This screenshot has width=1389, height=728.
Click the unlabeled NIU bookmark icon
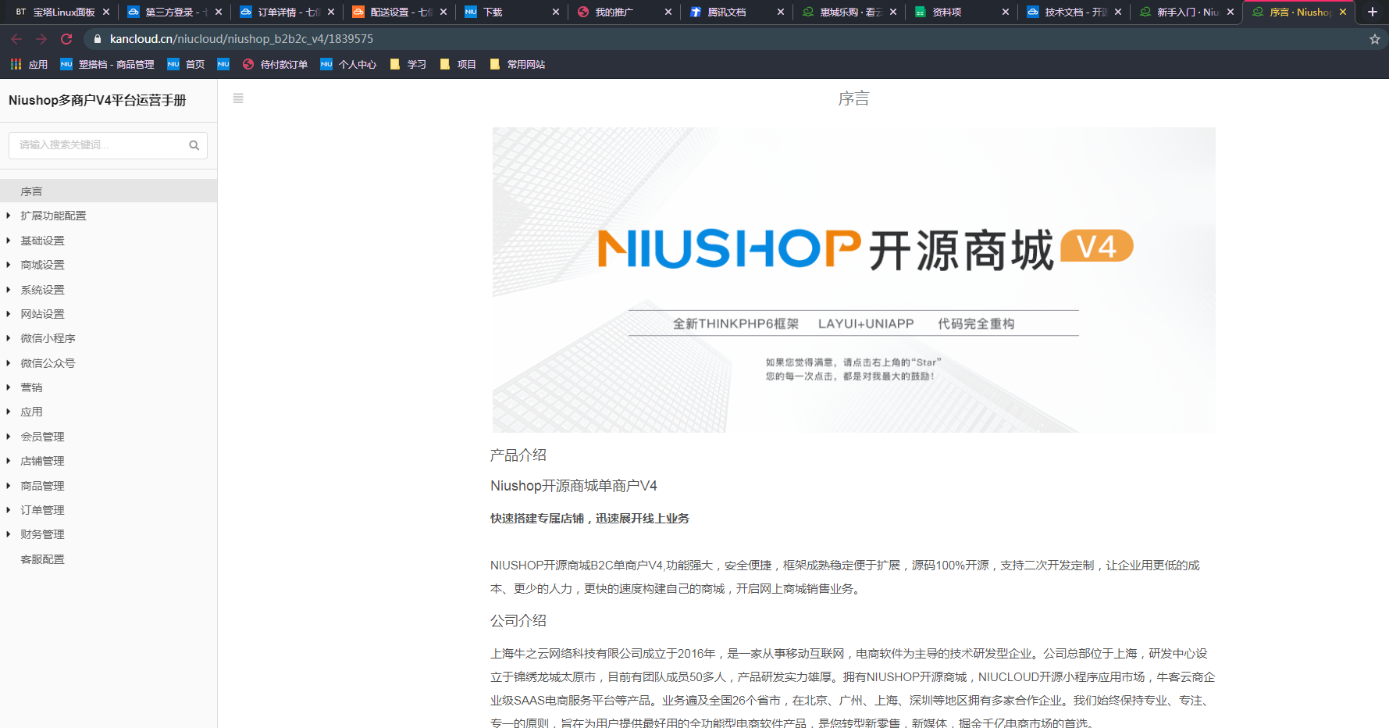click(223, 64)
